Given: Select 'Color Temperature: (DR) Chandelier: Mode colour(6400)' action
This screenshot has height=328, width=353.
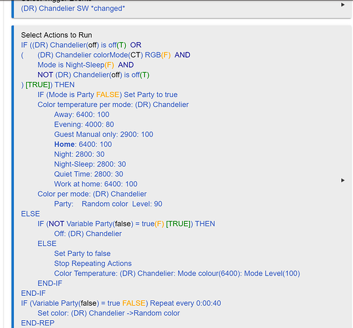Looking at the screenshot, I should click(177, 273).
